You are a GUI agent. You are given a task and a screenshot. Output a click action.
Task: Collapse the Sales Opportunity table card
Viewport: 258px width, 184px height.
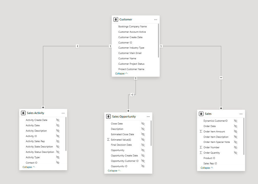[x=114, y=171]
